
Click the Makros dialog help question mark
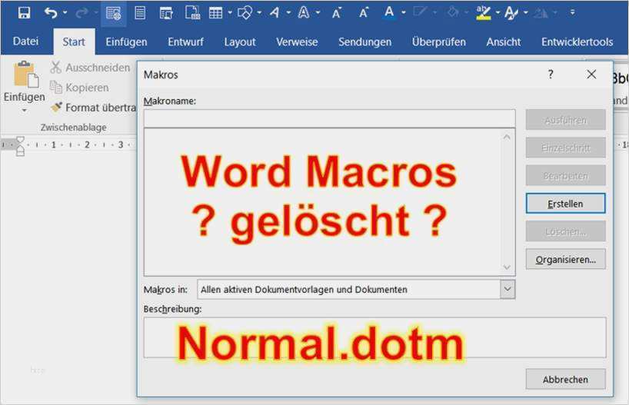point(551,75)
